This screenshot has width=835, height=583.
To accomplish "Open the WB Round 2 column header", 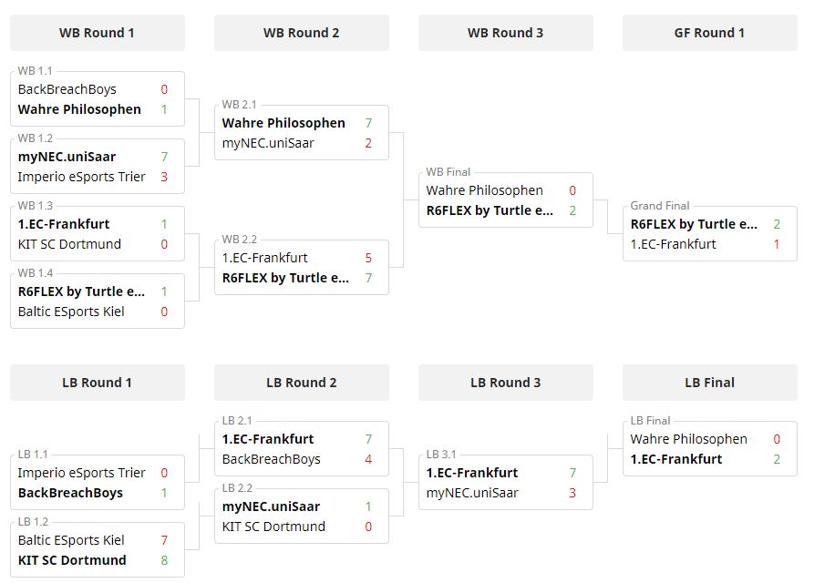I will pos(302,33).
